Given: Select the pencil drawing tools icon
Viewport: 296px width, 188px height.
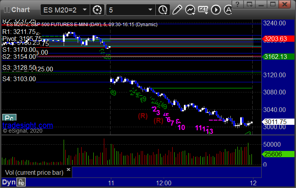Looking at the screenshot, I should coord(177,10).
